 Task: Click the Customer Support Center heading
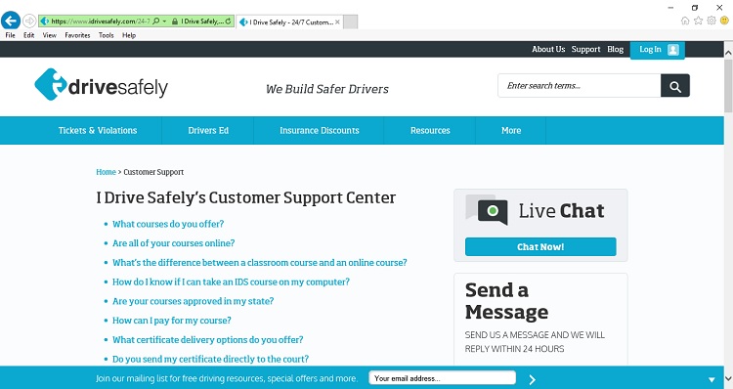click(246, 197)
